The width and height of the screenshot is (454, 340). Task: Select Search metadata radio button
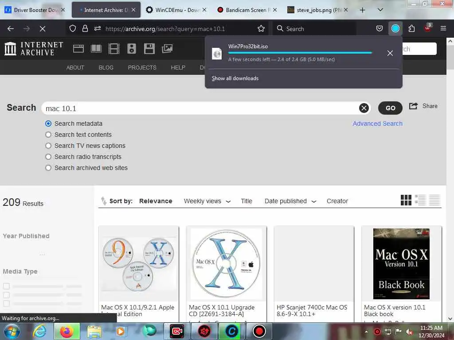pos(48,124)
